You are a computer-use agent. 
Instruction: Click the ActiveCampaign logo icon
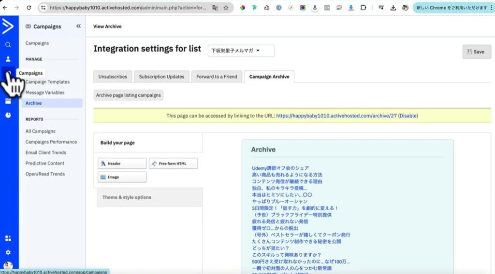8,27
